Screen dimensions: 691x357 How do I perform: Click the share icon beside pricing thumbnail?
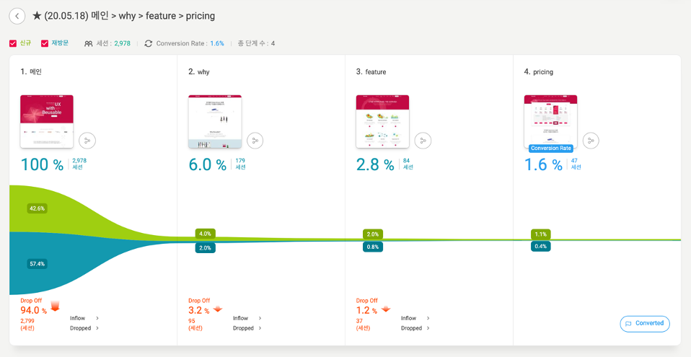591,141
